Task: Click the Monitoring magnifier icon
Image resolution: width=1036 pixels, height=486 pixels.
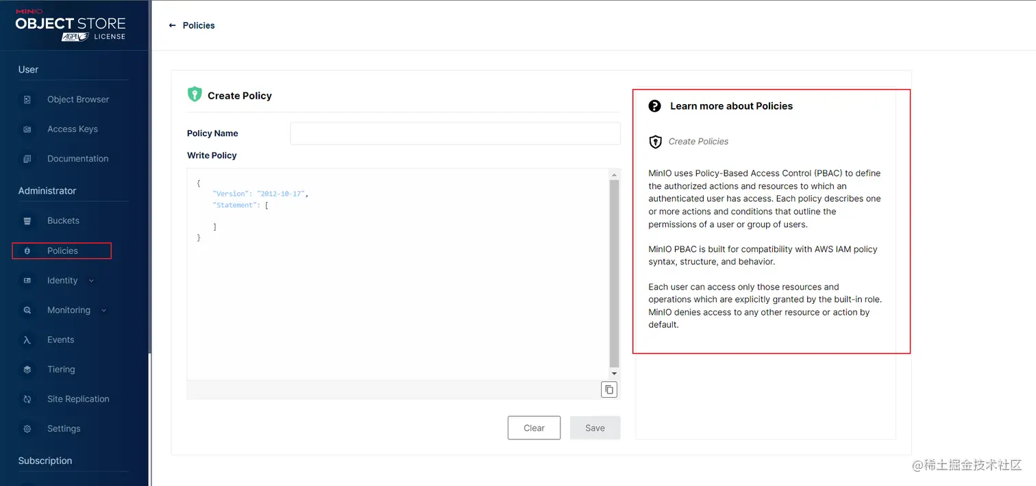Action: coord(27,310)
